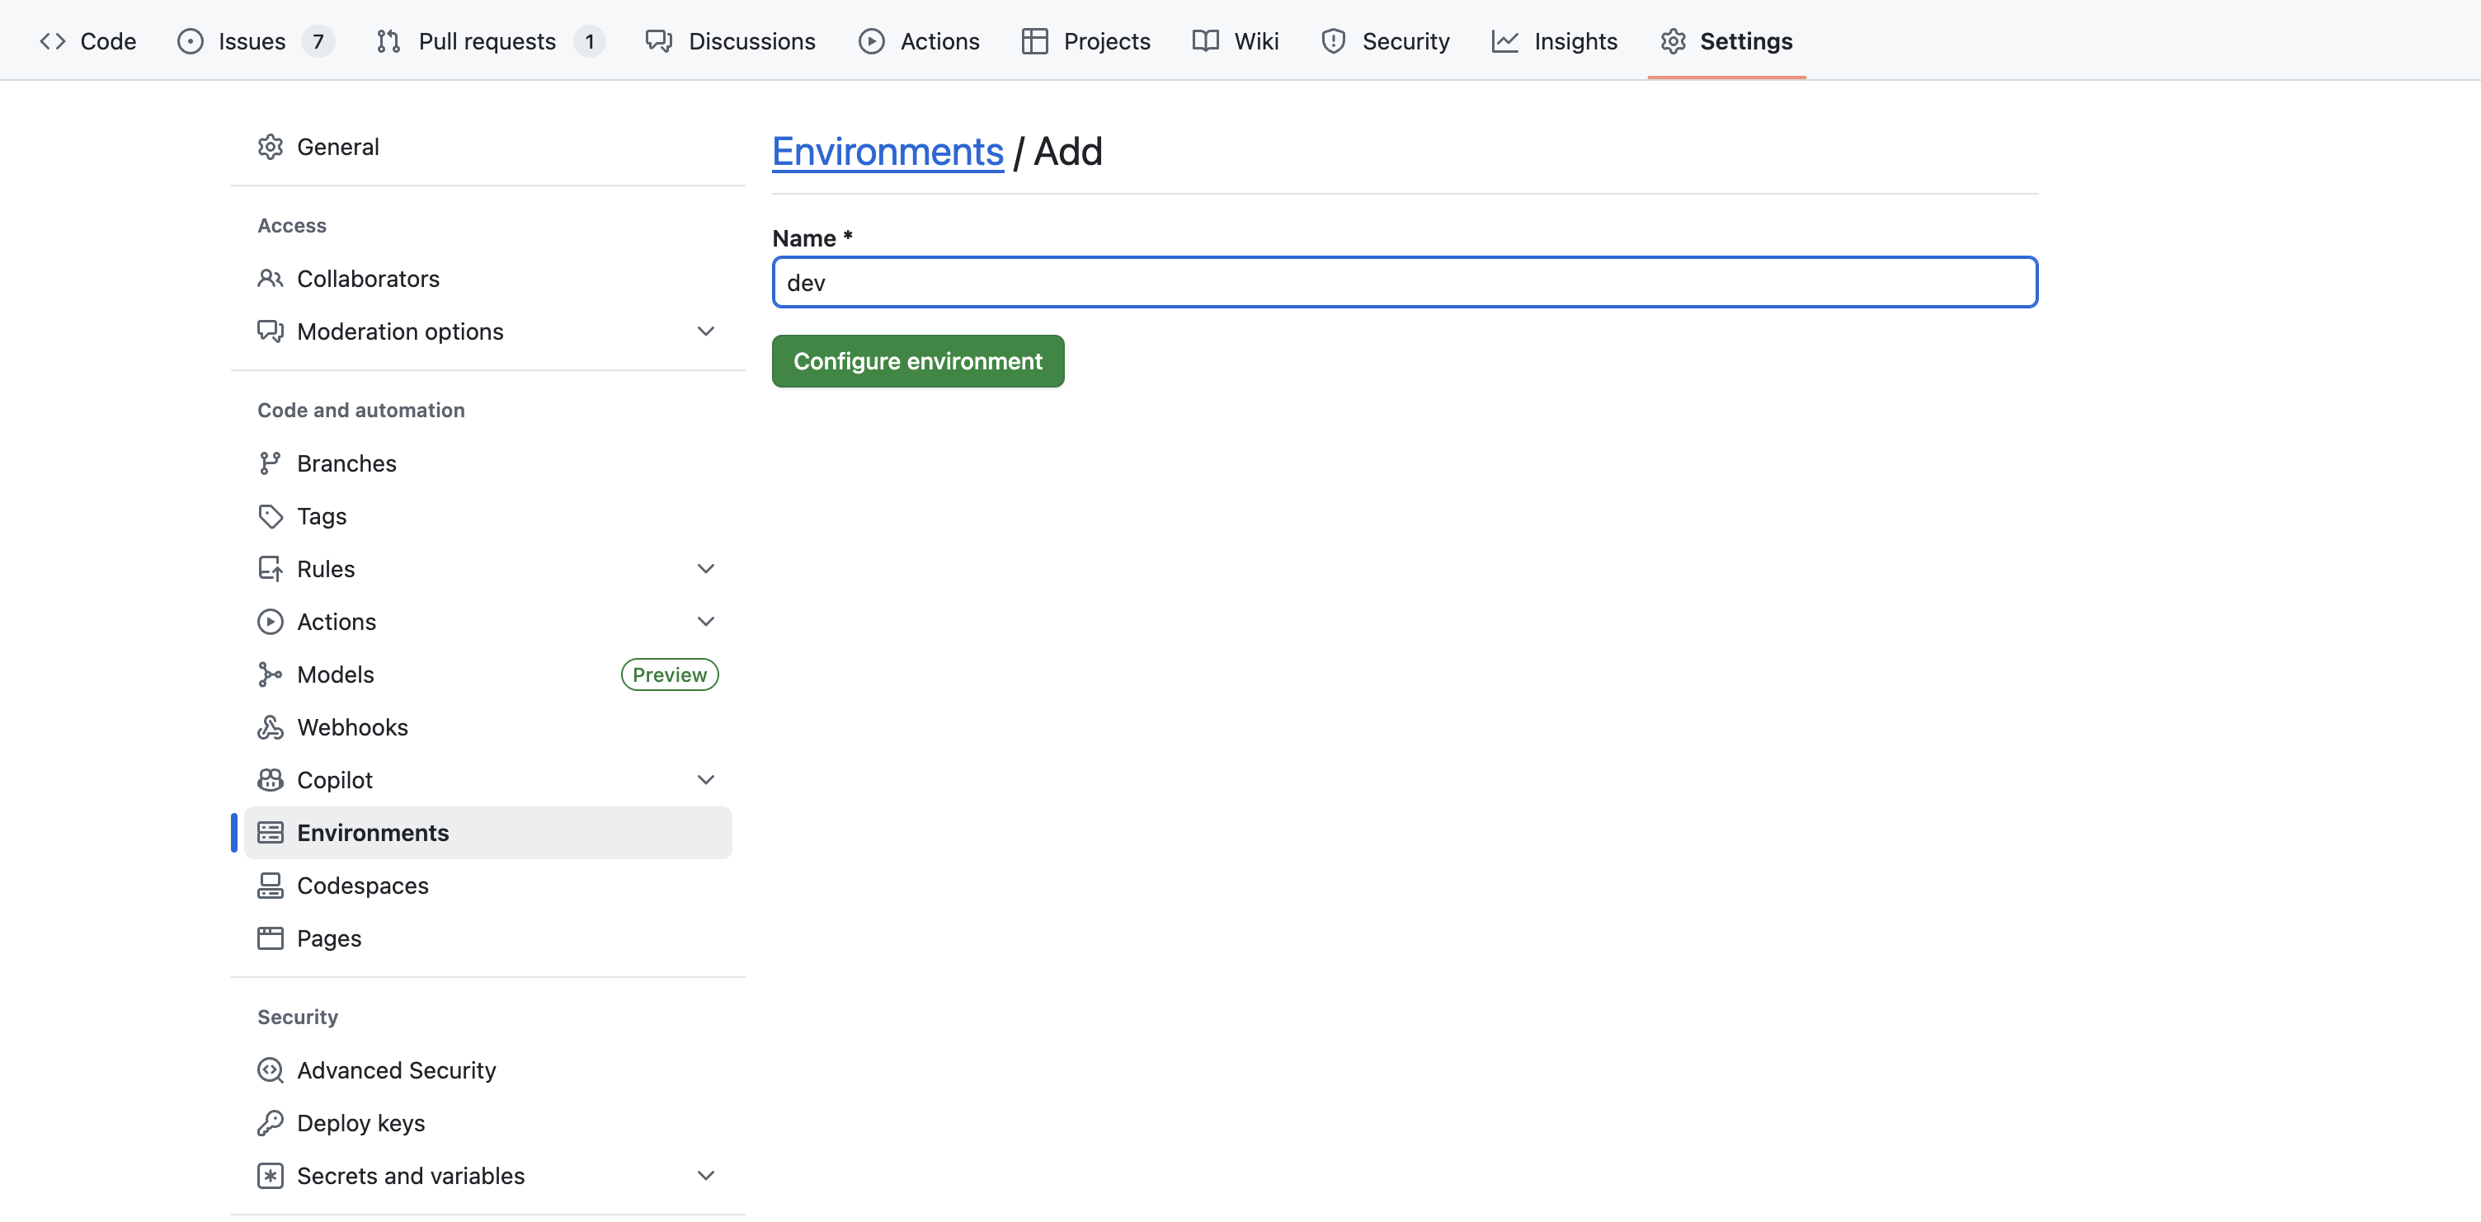Viewport: 2481px width, 1222px height.
Task: Open the Webhooks settings
Action: (351, 727)
